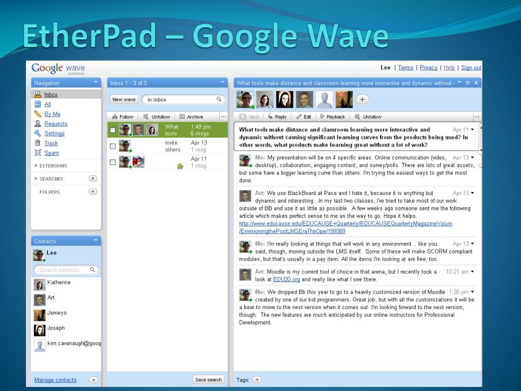521x391 pixels.
Task: Click Playback in the wave toolbar
Action: tap(333, 117)
